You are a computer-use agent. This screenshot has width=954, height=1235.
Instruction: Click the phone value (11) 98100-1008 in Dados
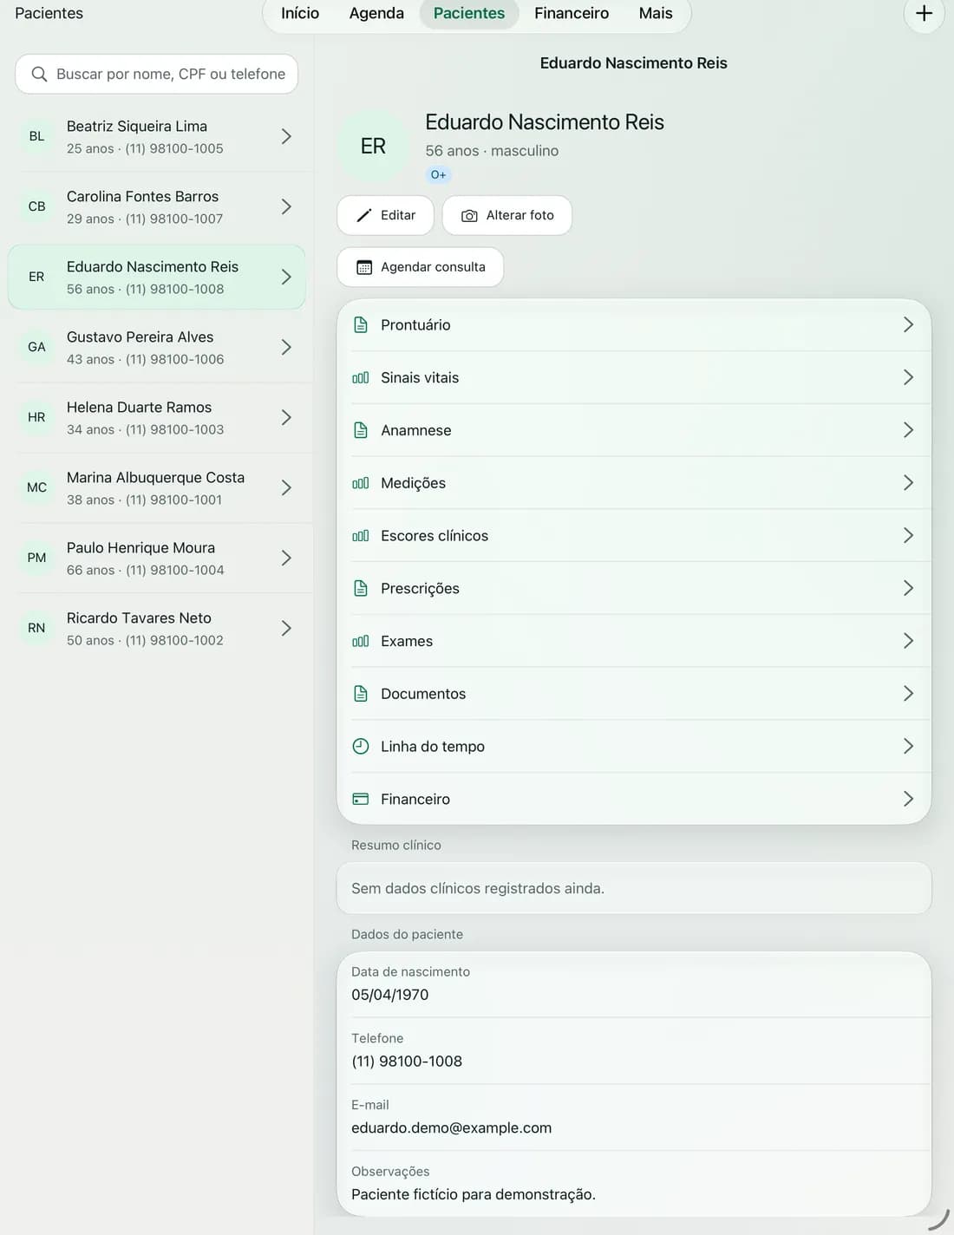point(407,1062)
